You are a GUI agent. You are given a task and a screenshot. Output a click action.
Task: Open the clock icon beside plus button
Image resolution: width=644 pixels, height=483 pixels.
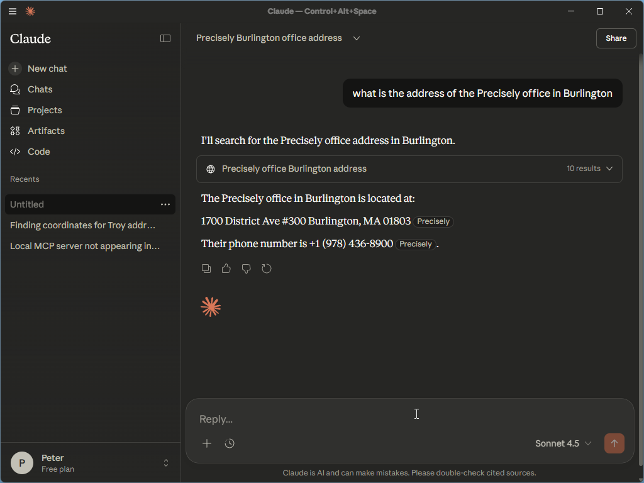230,443
